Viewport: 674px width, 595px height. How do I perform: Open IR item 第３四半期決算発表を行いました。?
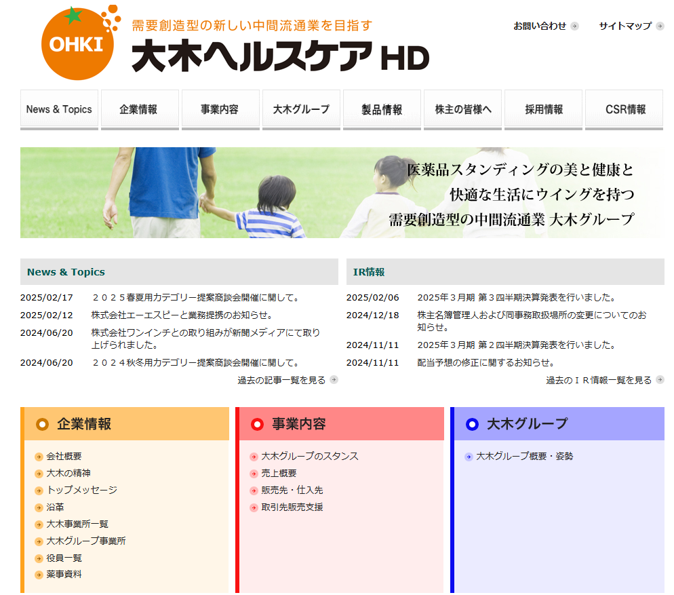point(517,298)
